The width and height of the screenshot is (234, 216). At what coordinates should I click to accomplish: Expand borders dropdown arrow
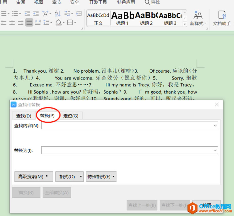pyautogui.click(x=75, y=23)
